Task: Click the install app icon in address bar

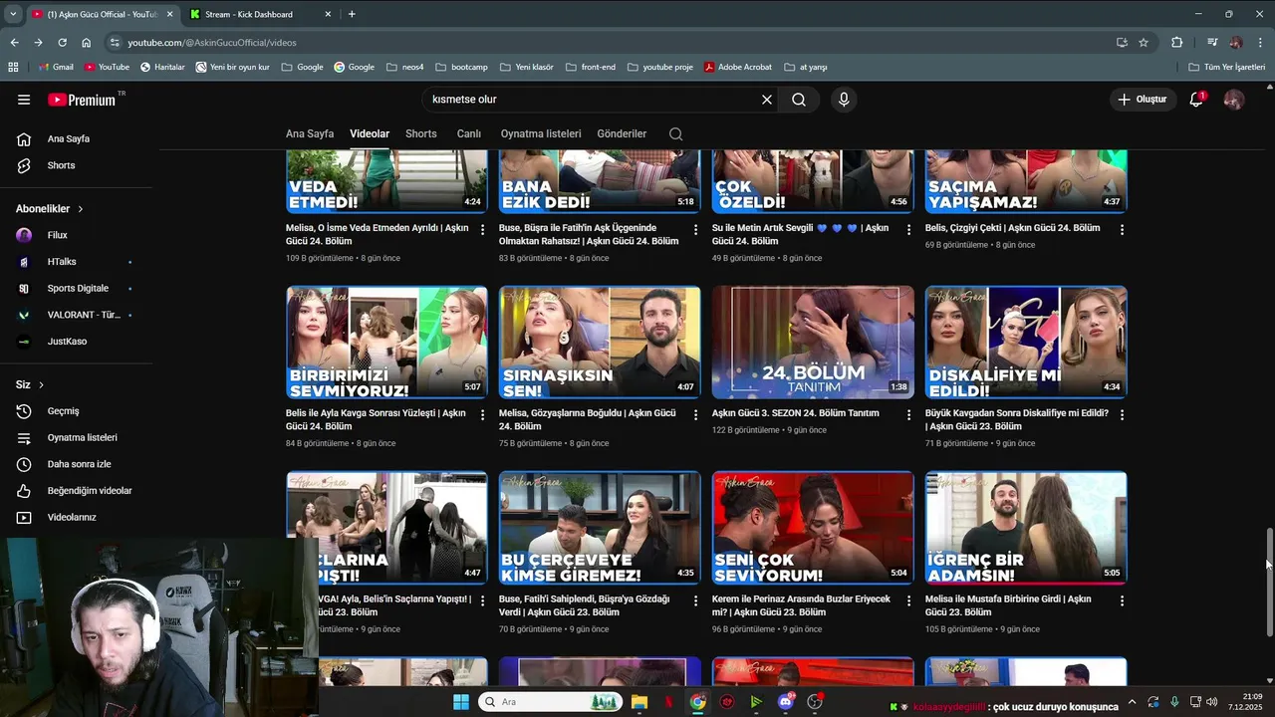Action: click(1122, 43)
